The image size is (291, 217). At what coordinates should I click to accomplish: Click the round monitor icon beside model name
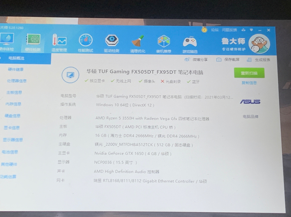(70, 75)
